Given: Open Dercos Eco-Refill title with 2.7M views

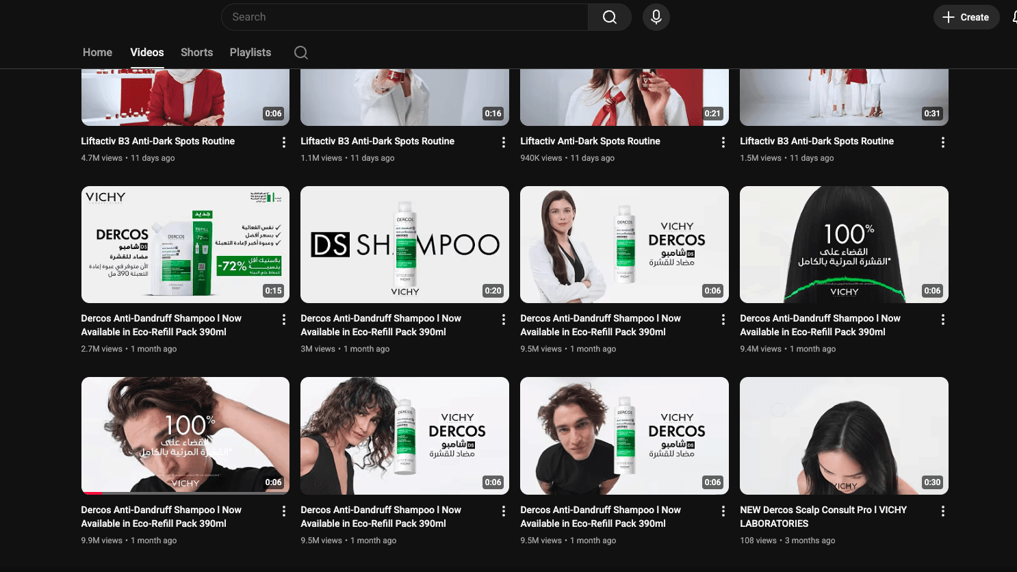Looking at the screenshot, I should [162, 325].
